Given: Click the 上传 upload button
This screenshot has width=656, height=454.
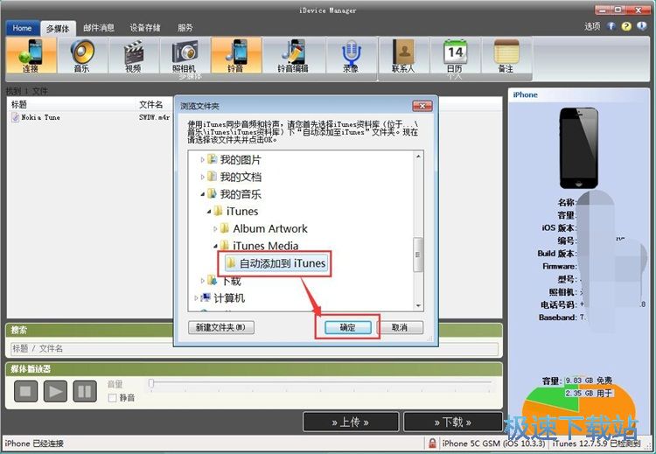Looking at the screenshot, I should [351, 422].
